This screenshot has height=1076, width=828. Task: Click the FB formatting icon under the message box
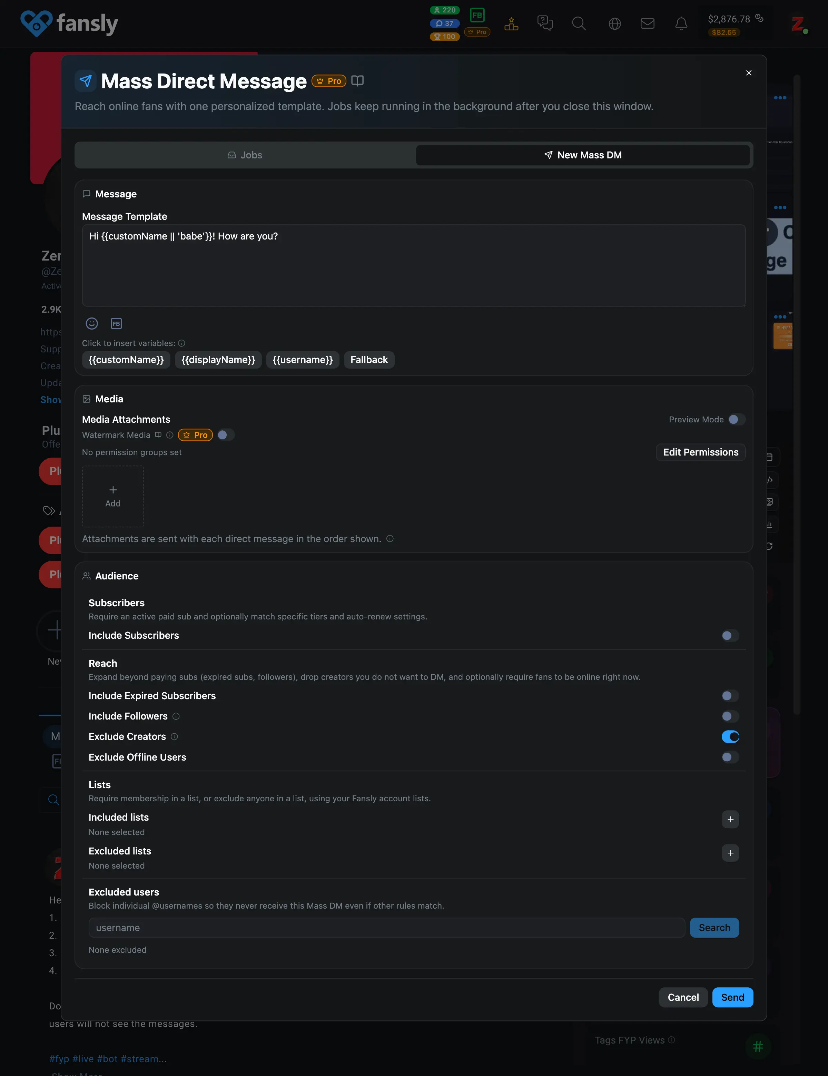[116, 324]
